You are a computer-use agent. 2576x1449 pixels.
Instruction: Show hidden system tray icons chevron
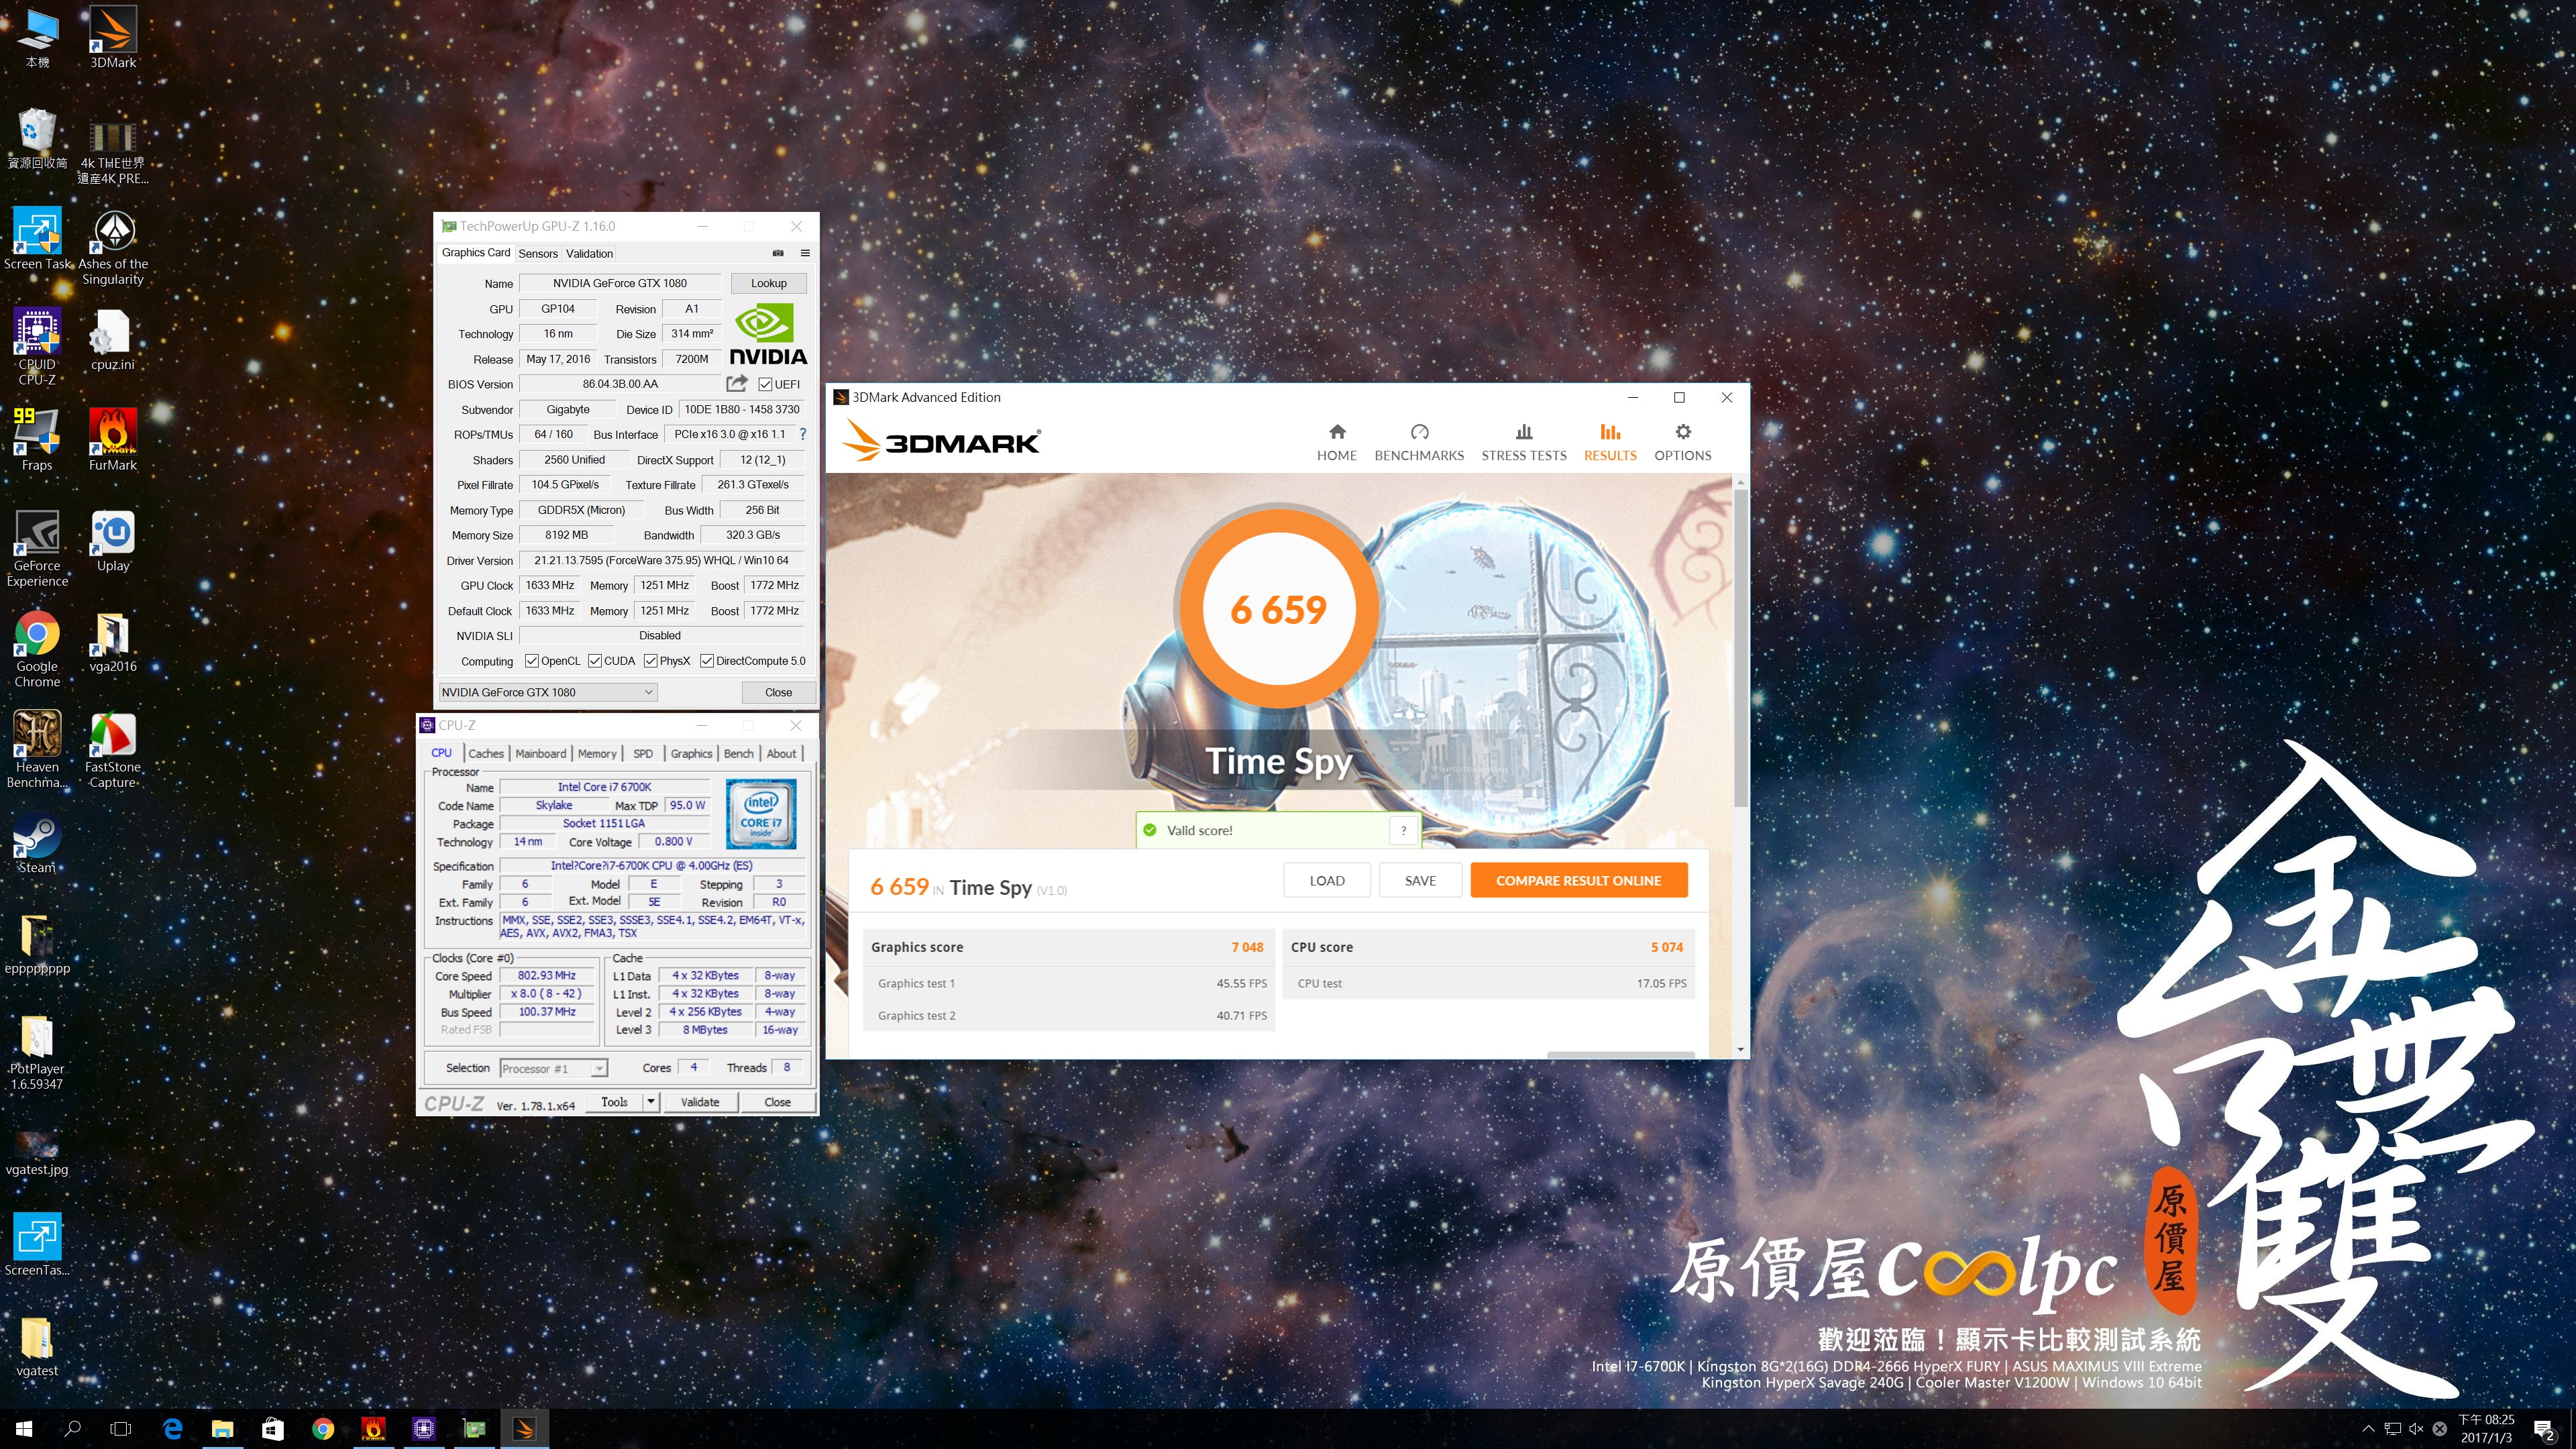click(2368, 1429)
